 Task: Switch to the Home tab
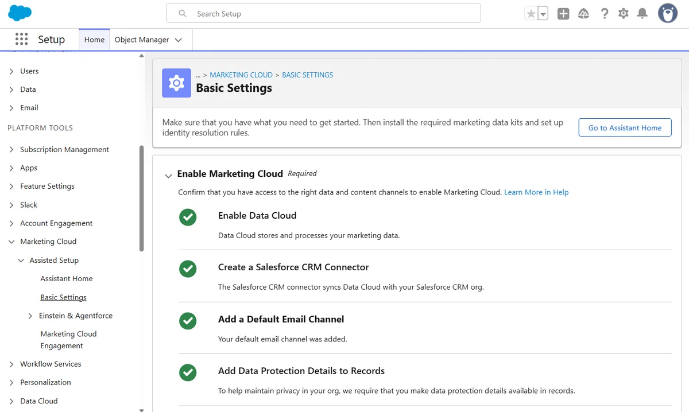coord(94,40)
